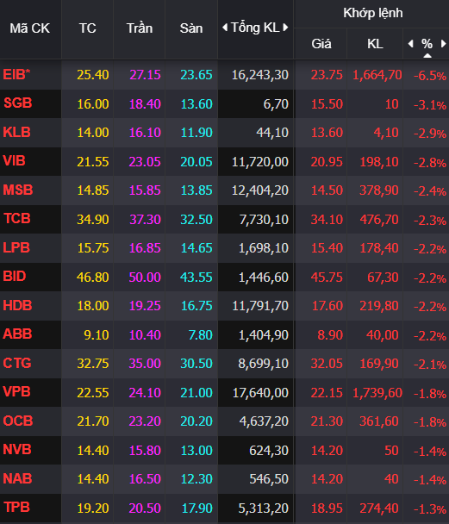Viewport: 449px width, 524px height.
Task: Open EIB* stock symbol
Action: pyautogui.click(x=16, y=74)
